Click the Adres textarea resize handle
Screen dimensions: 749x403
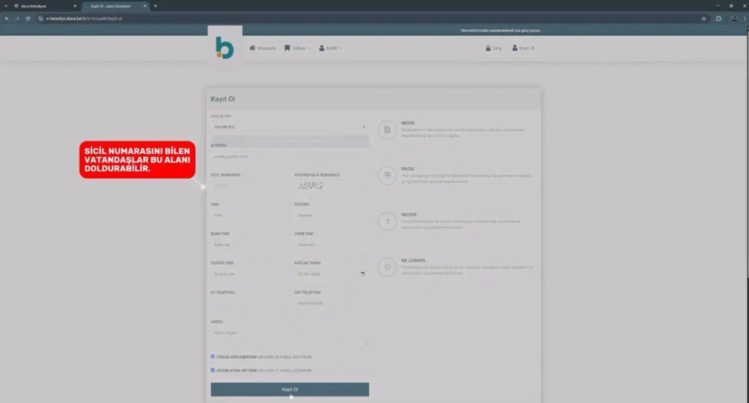(367, 344)
